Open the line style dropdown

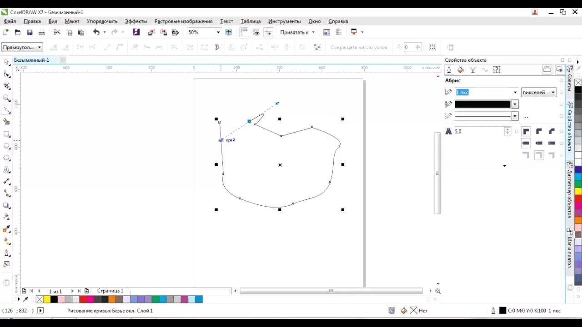(515, 116)
